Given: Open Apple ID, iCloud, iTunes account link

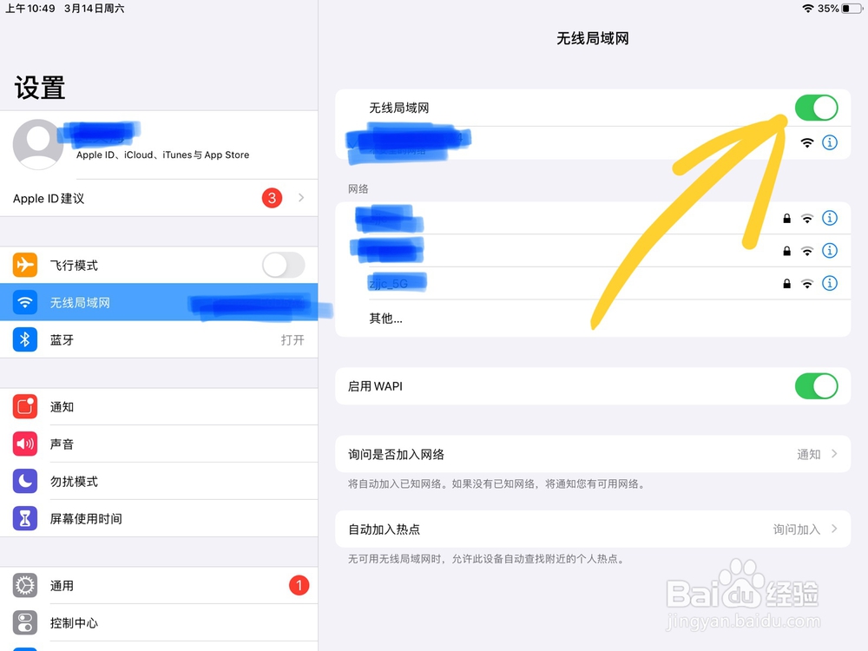Looking at the screenshot, I should (x=163, y=155).
